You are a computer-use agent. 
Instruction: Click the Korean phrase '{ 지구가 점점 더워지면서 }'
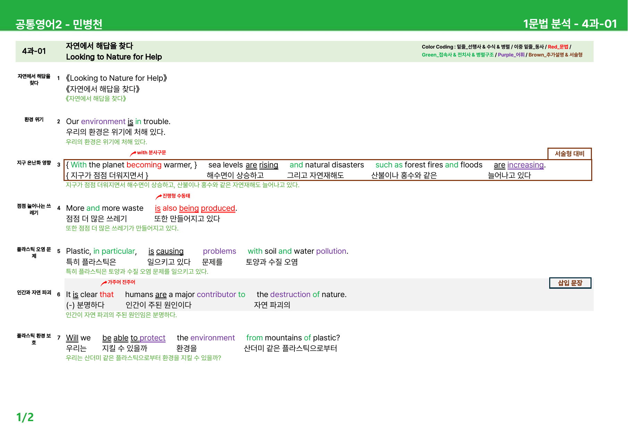(107, 175)
